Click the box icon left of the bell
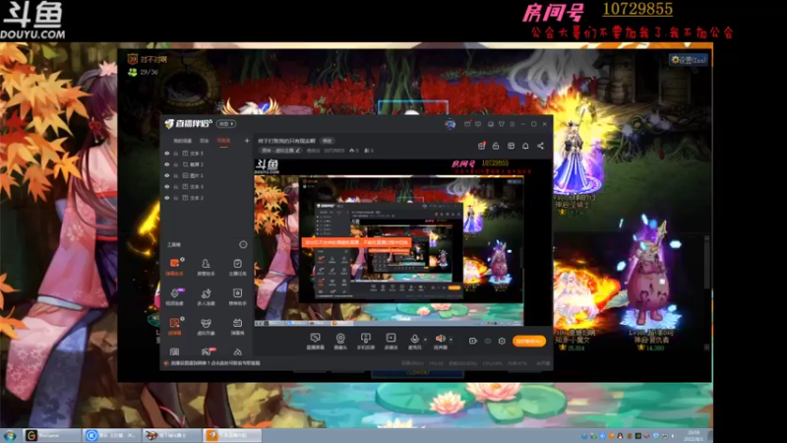Screen dimensions: 787x443 tap(511, 146)
